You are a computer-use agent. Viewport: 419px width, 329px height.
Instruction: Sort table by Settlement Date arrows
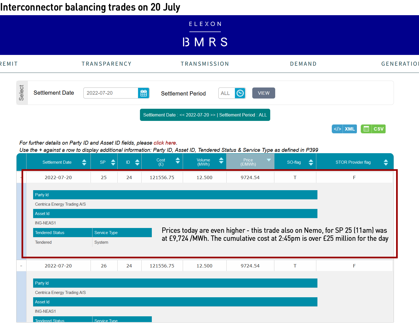(84, 162)
